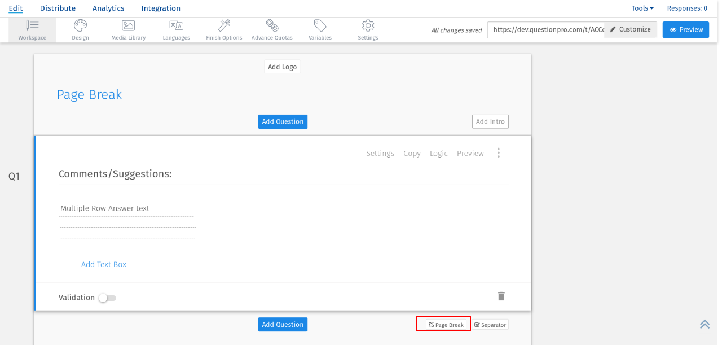Switch to the Distribute tab

click(58, 8)
